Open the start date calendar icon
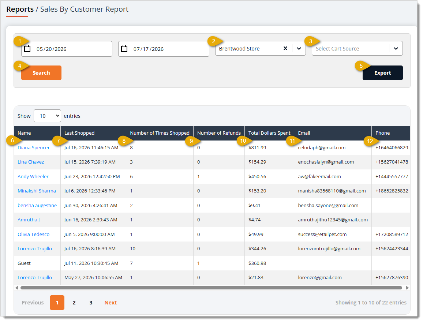The width and height of the screenshot is (423, 322). [27, 49]
